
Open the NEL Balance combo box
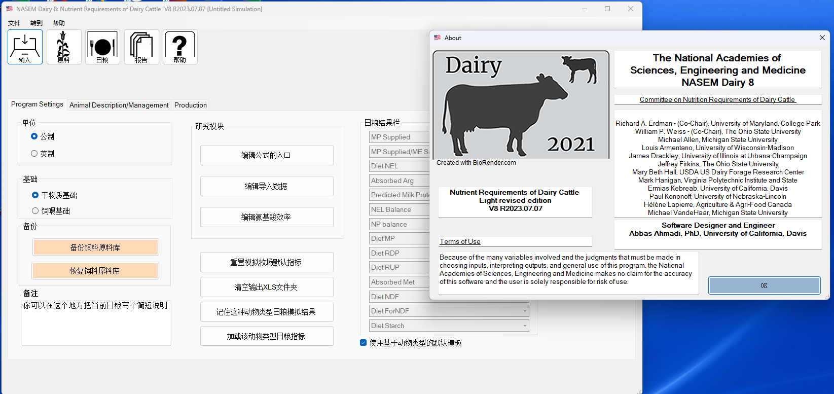click(399, 209)
